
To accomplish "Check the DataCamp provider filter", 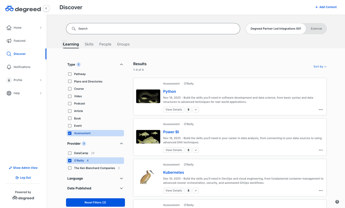I will [70, 153].
